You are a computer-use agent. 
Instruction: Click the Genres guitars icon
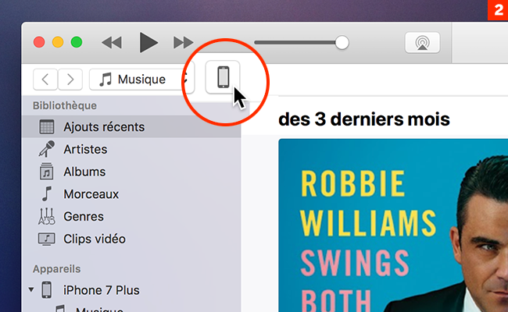[47, 216]
